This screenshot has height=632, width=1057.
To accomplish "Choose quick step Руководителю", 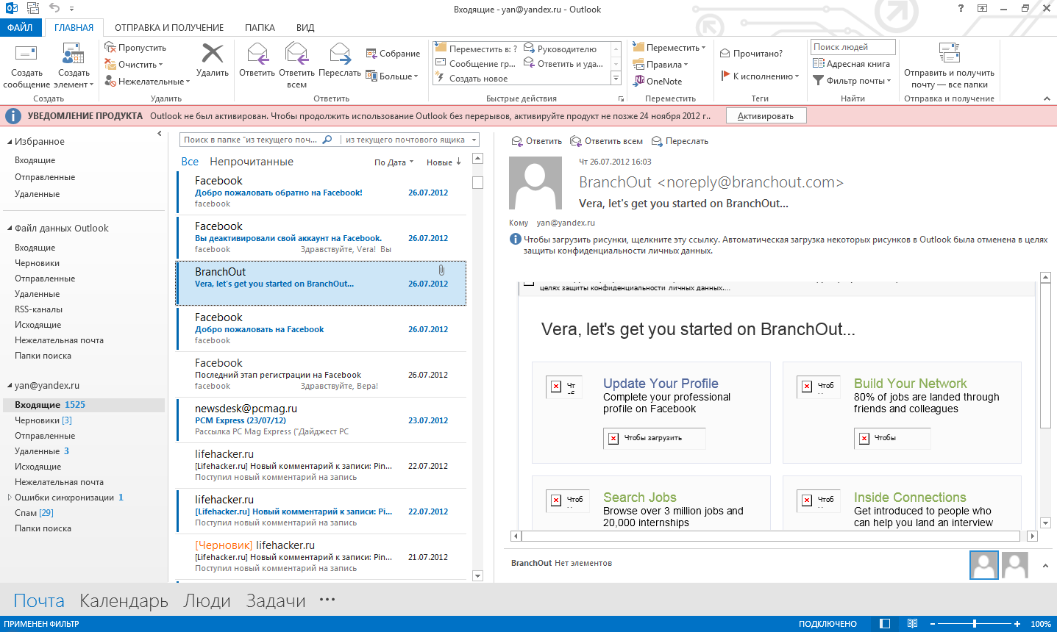I will click(x=560, y=49).
